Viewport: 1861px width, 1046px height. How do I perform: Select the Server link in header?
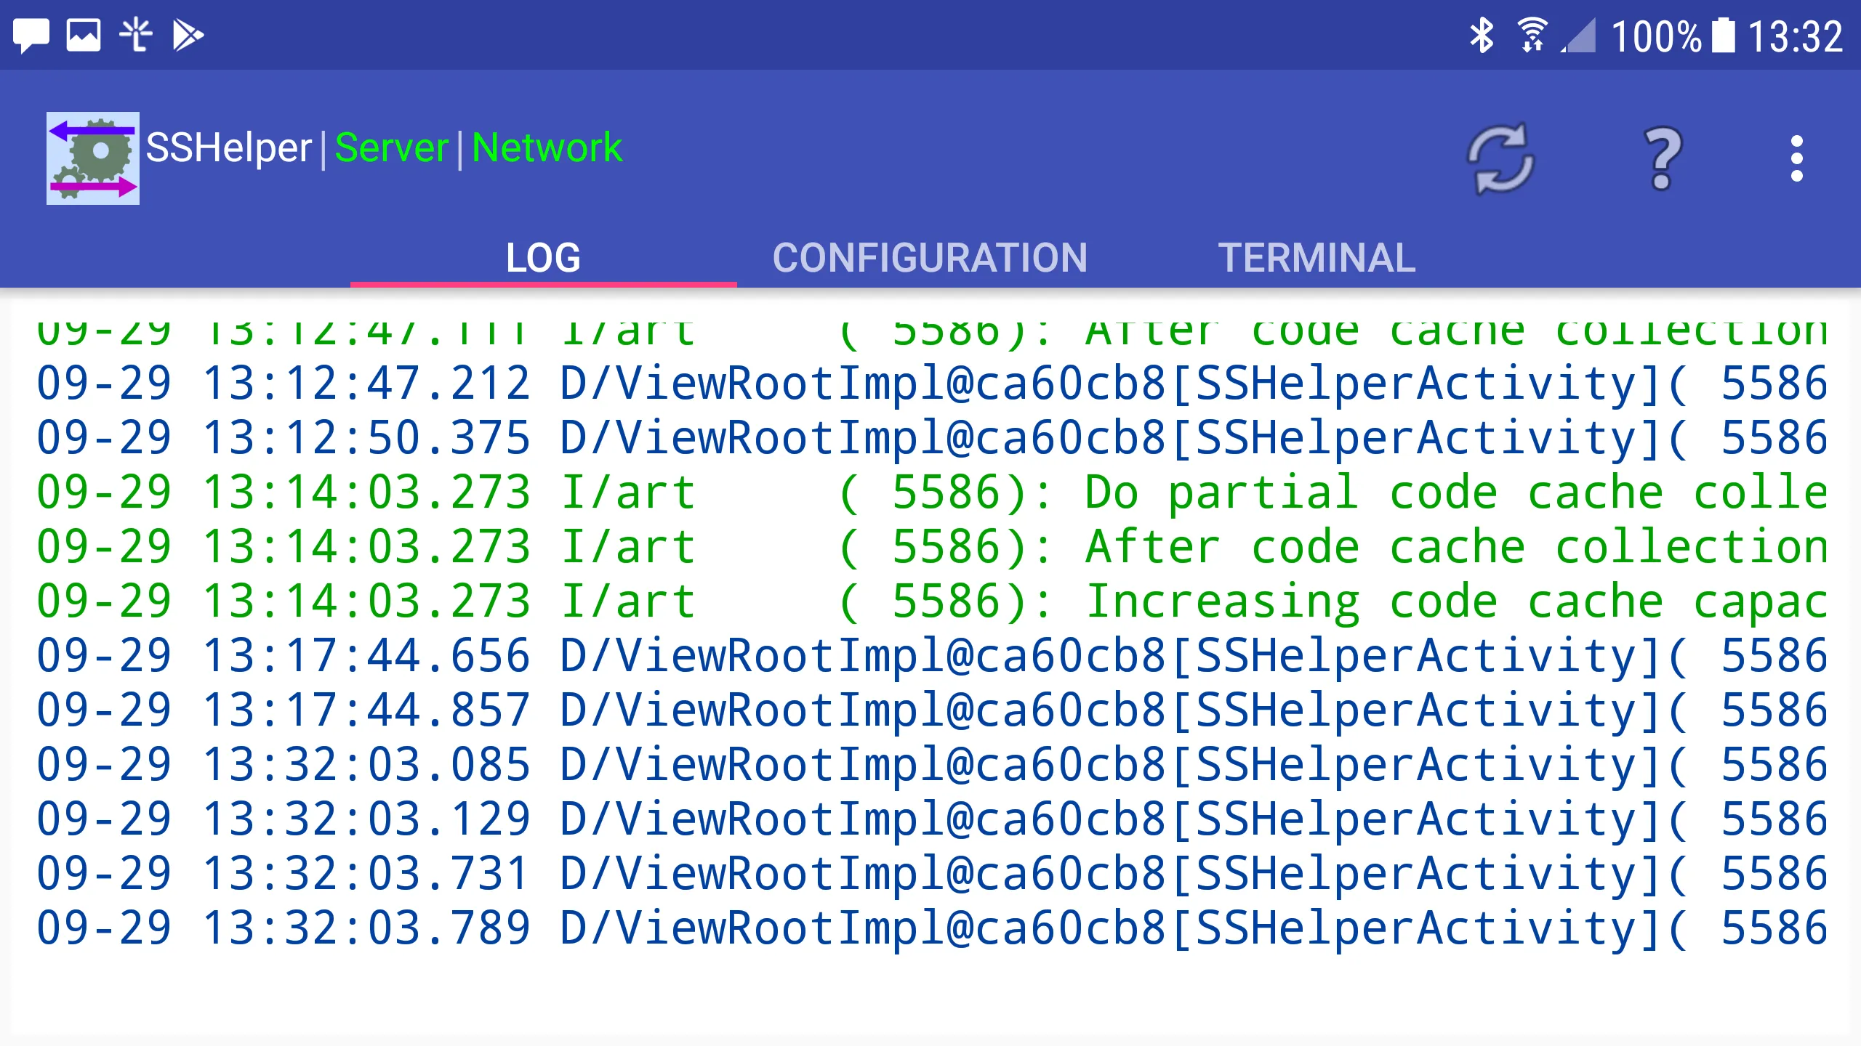coord(390,147)
